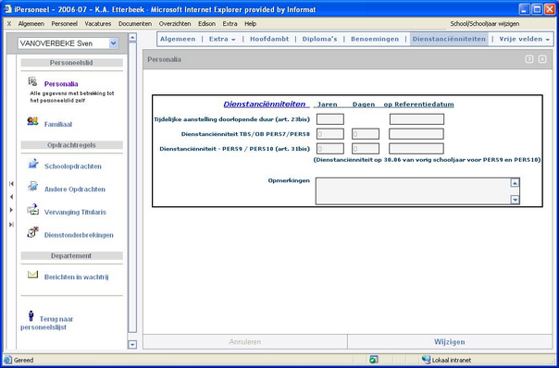
Task: Open the Personeel menu
Action: tap(65, 24)
